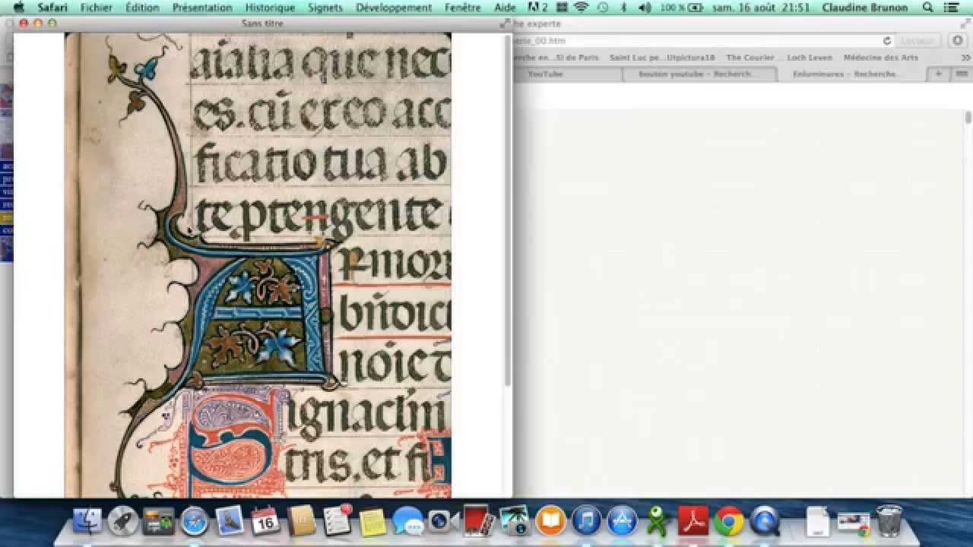Screen dimensions: 973x547
Task: Open the Fenêtre menu
Action: [463, 8]
